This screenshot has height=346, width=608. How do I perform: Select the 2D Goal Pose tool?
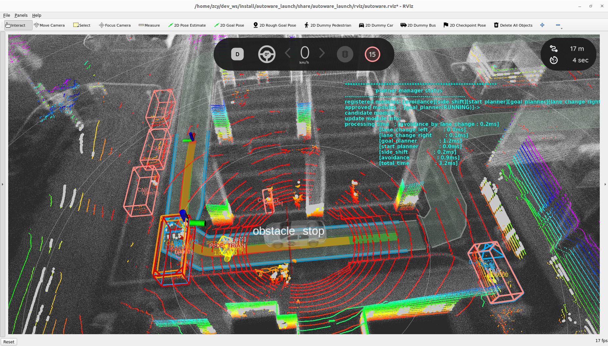[229, 25]
